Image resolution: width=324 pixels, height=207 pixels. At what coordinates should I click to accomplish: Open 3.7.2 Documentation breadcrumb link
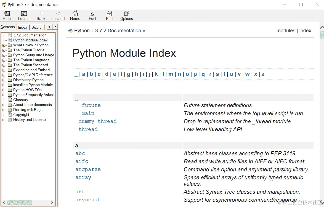coord(118,31)
